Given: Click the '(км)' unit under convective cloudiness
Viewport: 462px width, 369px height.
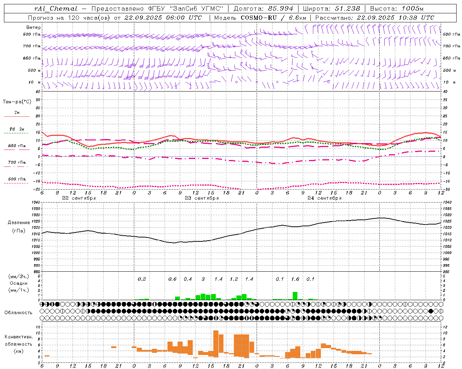Looking at the screenshot, I should [19, 351].
